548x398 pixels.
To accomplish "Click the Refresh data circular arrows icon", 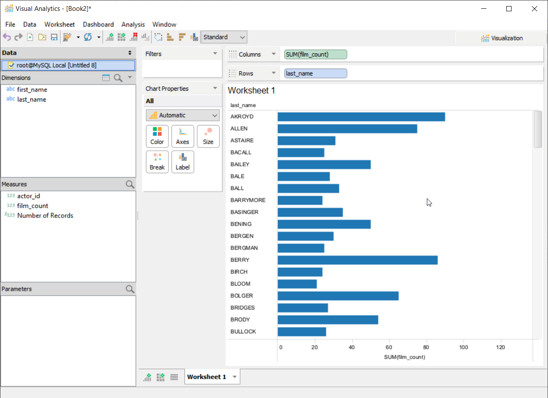I will (x=88, y=37).
